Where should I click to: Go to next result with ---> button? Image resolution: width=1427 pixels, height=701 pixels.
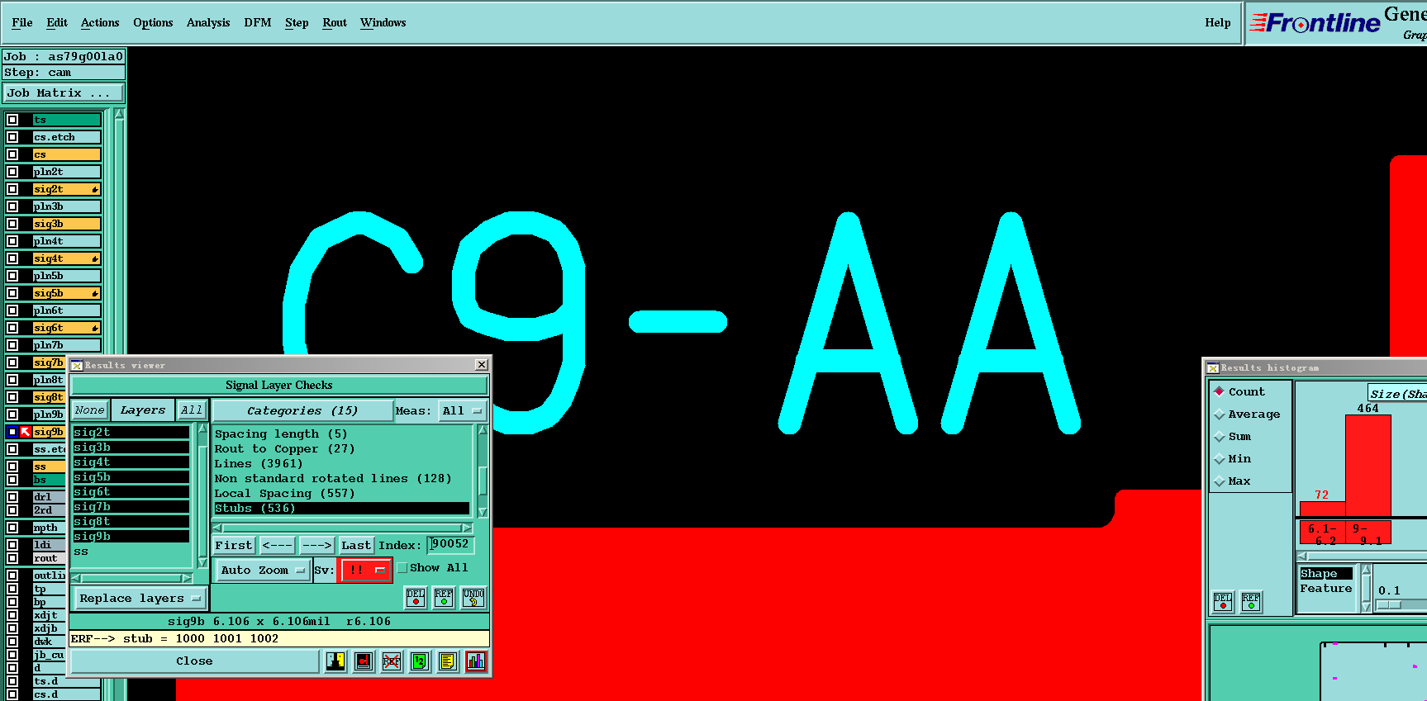316,545
